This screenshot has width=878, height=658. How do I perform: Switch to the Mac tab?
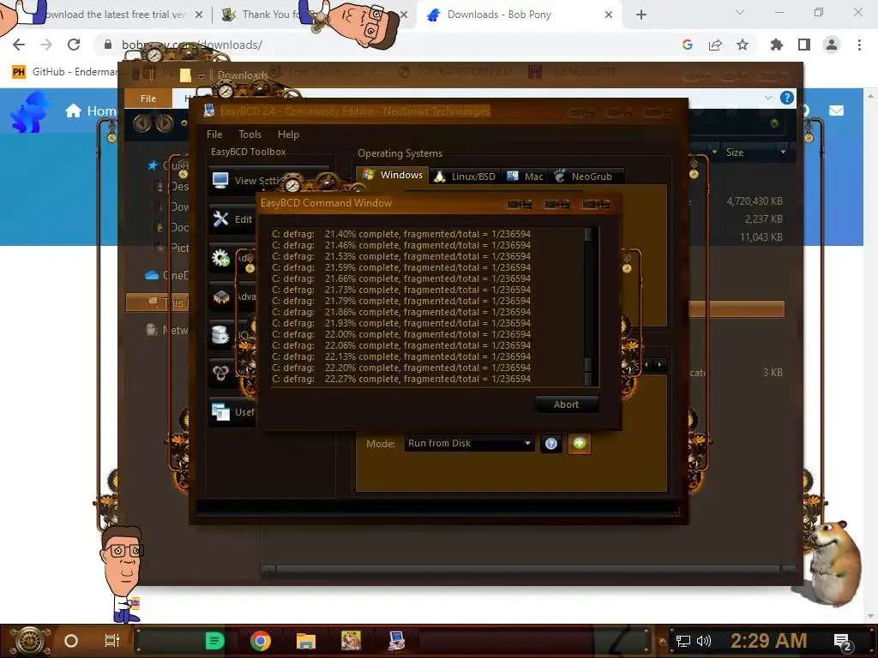(525, 176)
